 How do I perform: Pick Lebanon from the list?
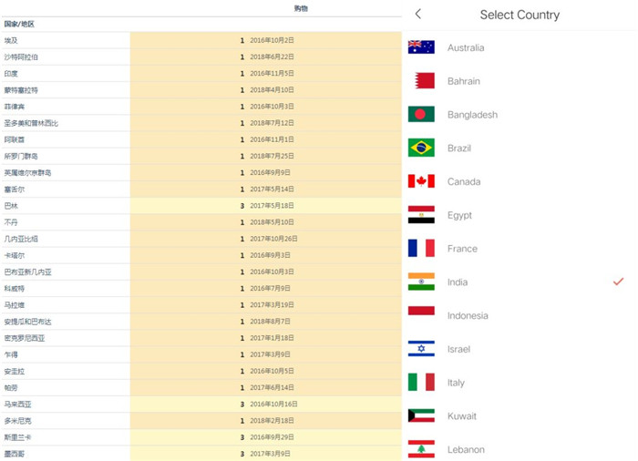(466, 449)
